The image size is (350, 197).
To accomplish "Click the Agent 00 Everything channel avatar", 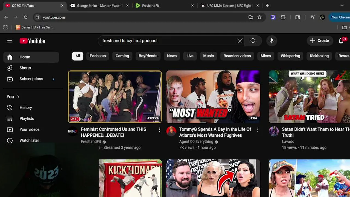I will point(171,131).
